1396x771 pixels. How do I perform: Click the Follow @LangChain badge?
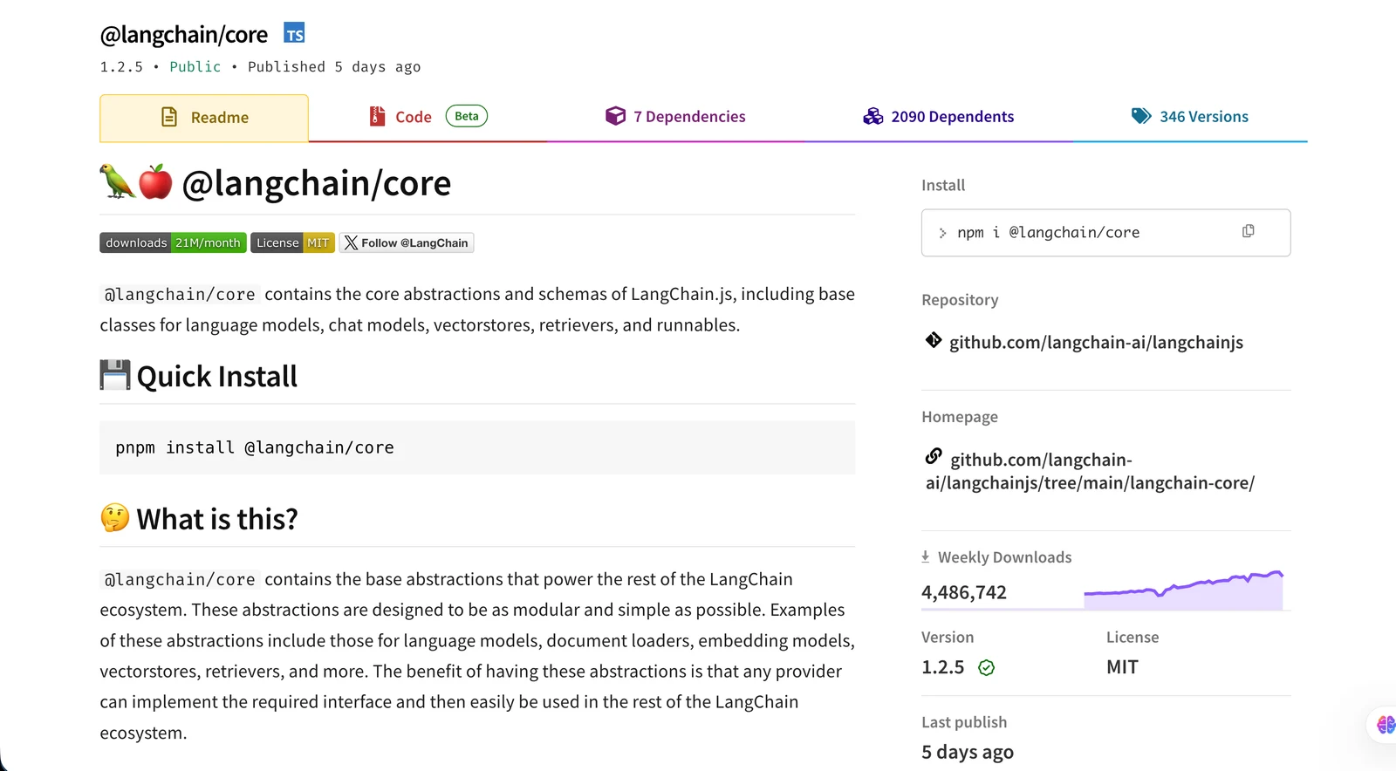coord(407,242)
